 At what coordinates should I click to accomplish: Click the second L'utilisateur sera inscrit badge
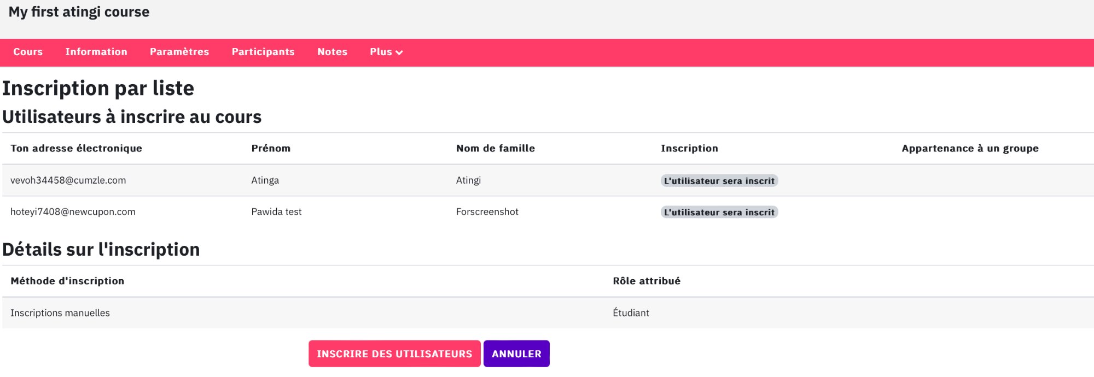coord(719,212)
